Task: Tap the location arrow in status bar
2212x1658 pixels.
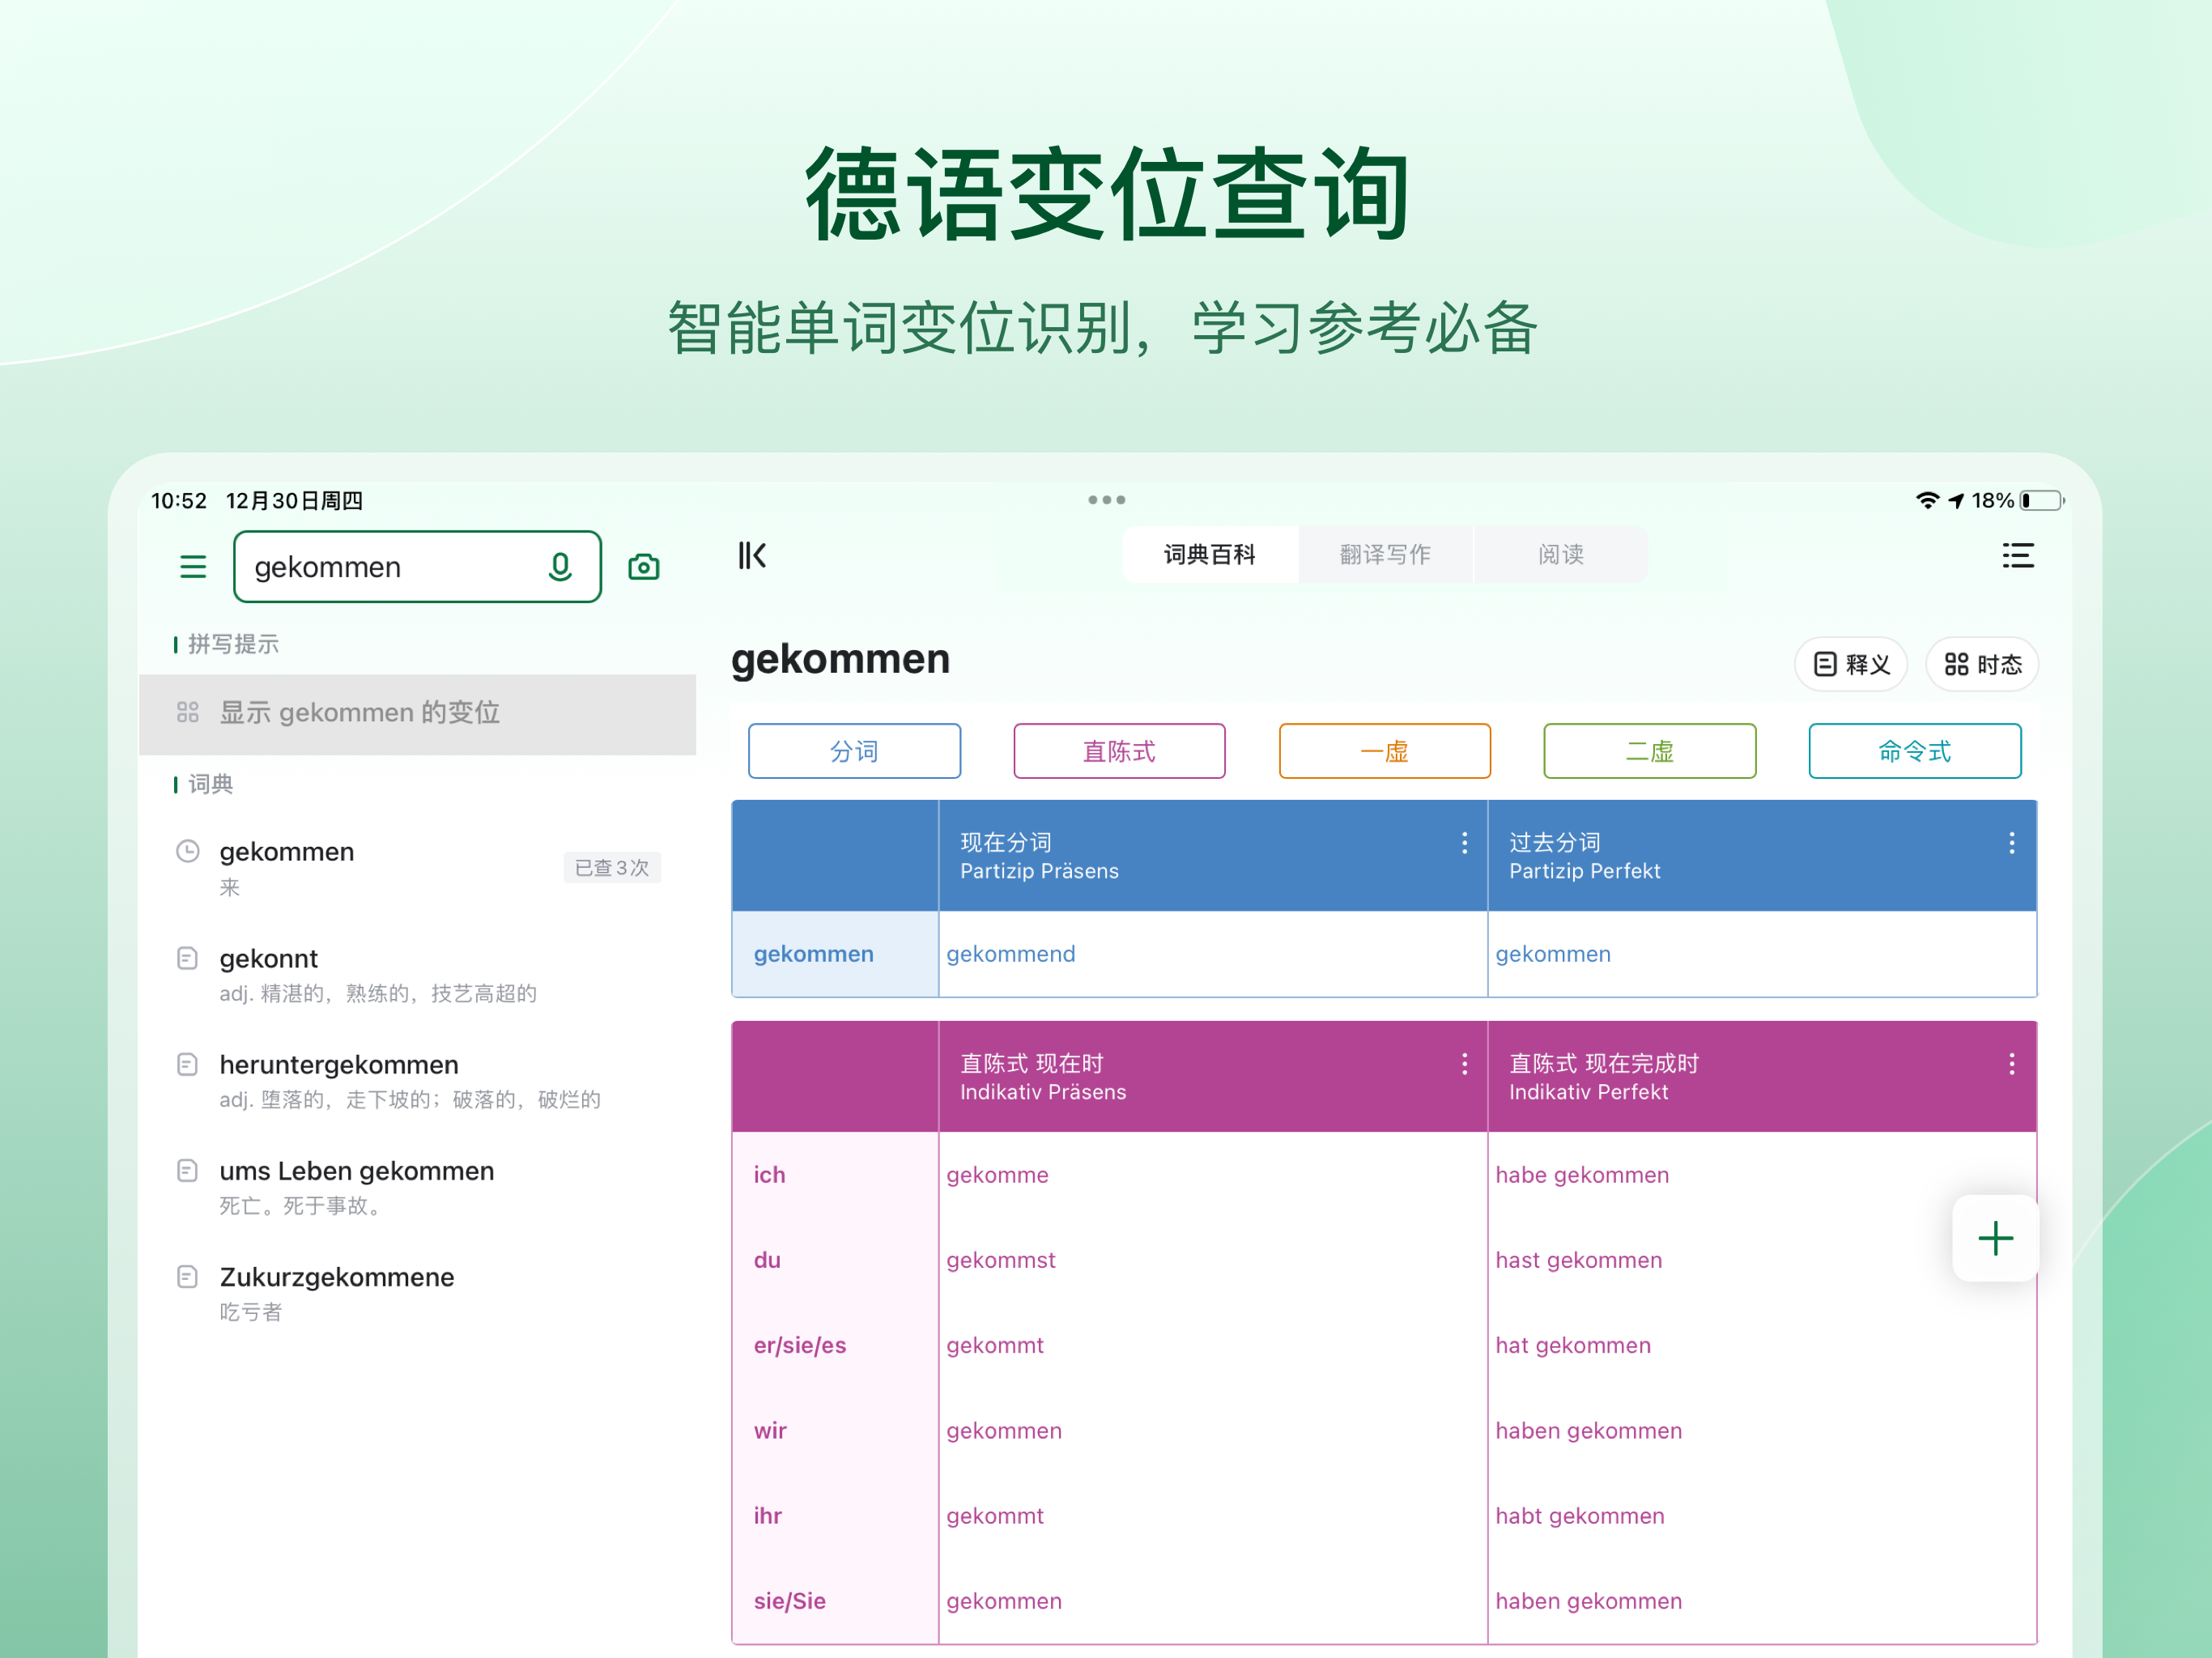Action: coord(1956,500)
